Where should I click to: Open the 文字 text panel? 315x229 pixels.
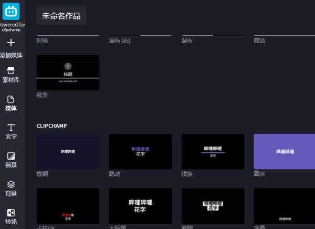11,128
